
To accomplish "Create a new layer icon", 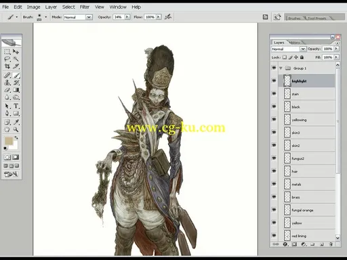I will click(322, 244).
